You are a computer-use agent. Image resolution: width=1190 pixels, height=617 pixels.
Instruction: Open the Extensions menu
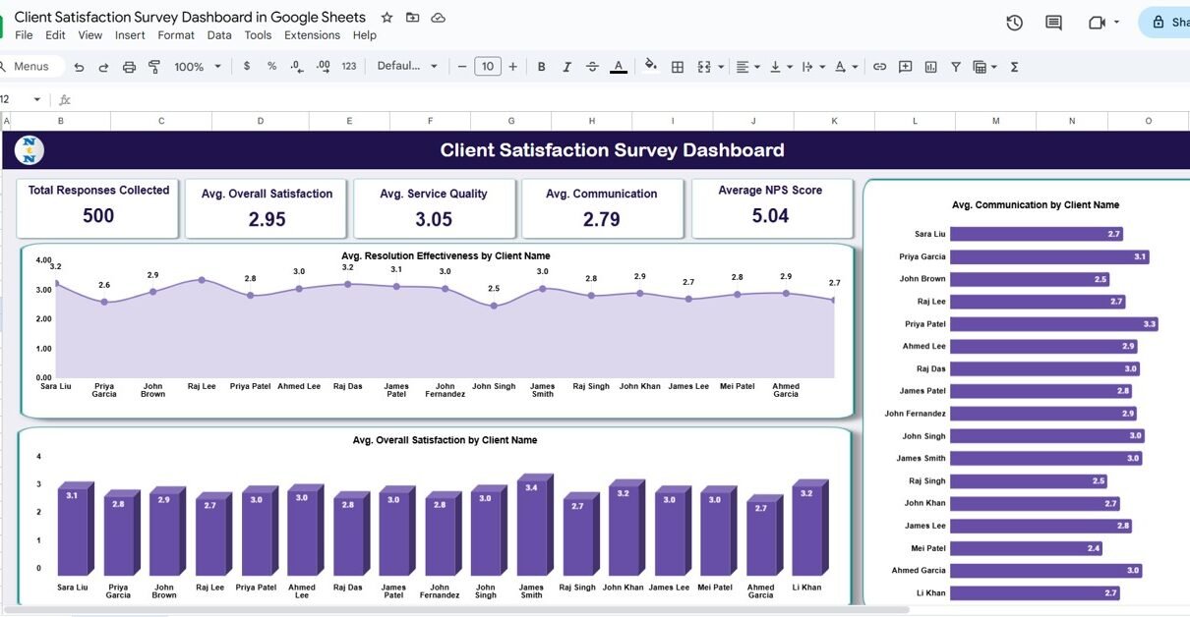point(312,35)
